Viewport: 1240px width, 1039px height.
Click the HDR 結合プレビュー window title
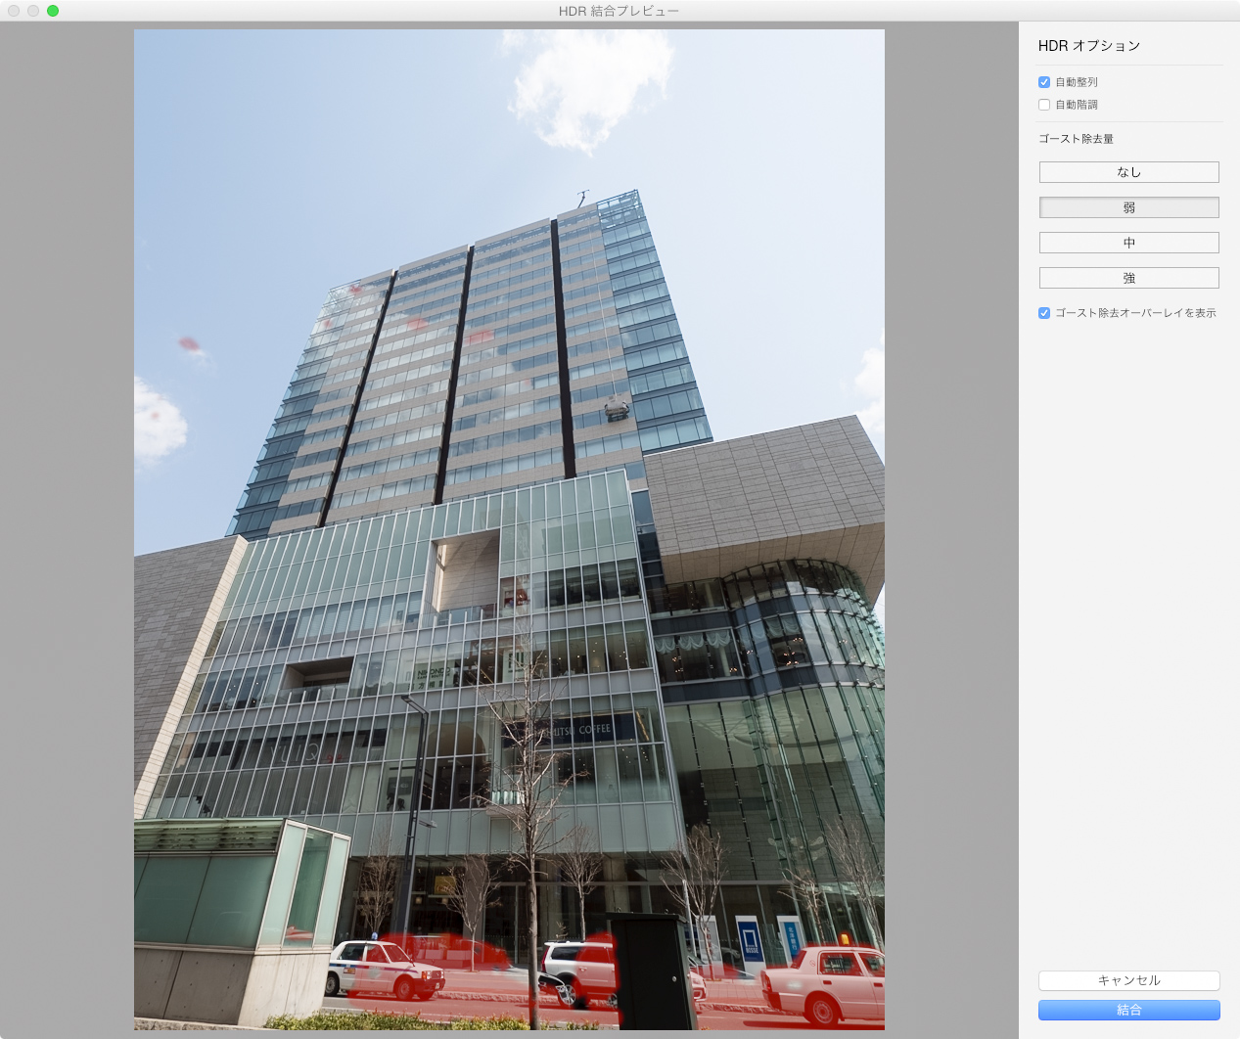pos(619,11)
